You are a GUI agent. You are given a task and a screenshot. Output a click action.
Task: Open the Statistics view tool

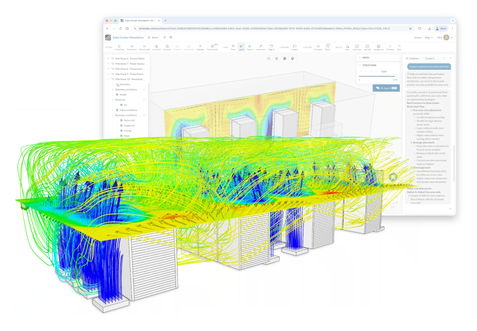[x=250, y=47]
